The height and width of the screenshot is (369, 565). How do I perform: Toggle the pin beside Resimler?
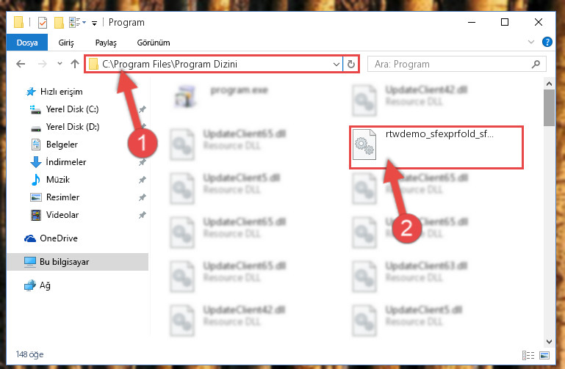click(143, 197)
